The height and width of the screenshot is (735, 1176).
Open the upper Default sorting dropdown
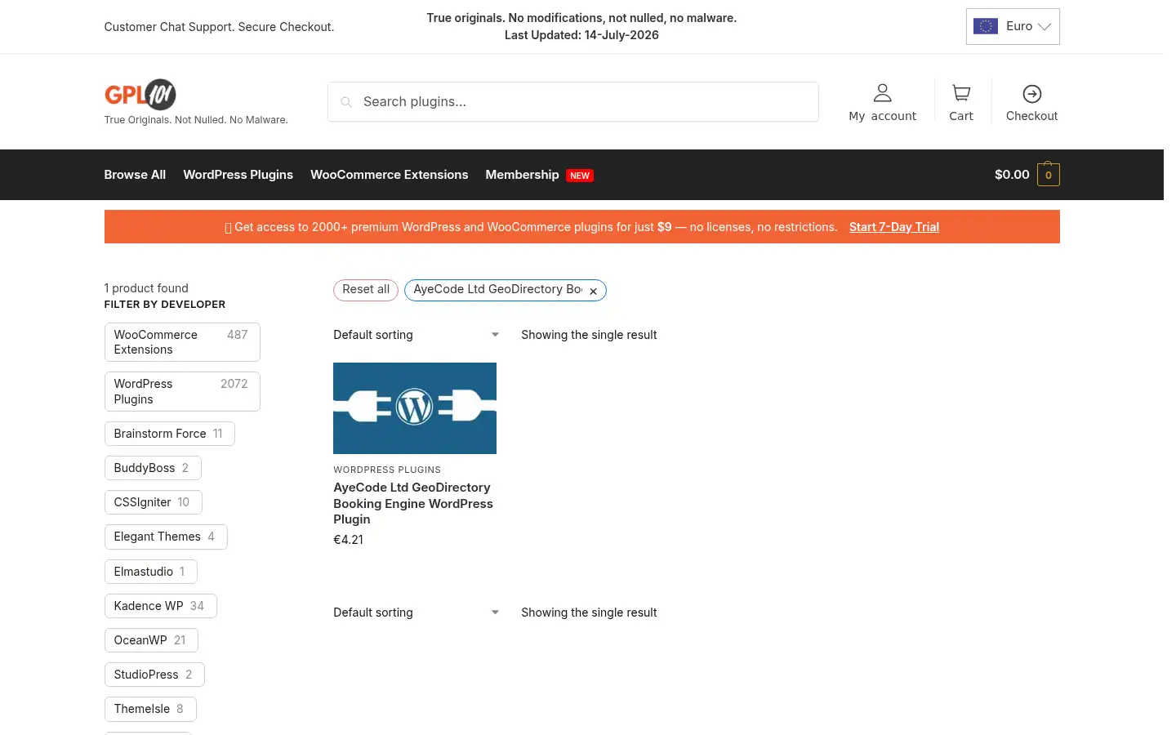(x=416, y=335)
